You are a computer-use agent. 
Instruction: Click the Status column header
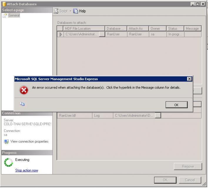pos(175,29)
